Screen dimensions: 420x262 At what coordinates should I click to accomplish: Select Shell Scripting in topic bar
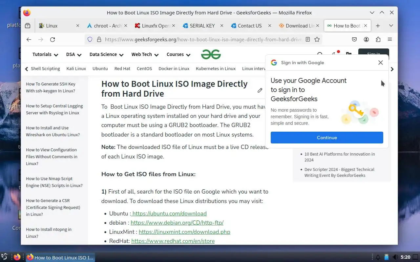(x=45, y=68)
